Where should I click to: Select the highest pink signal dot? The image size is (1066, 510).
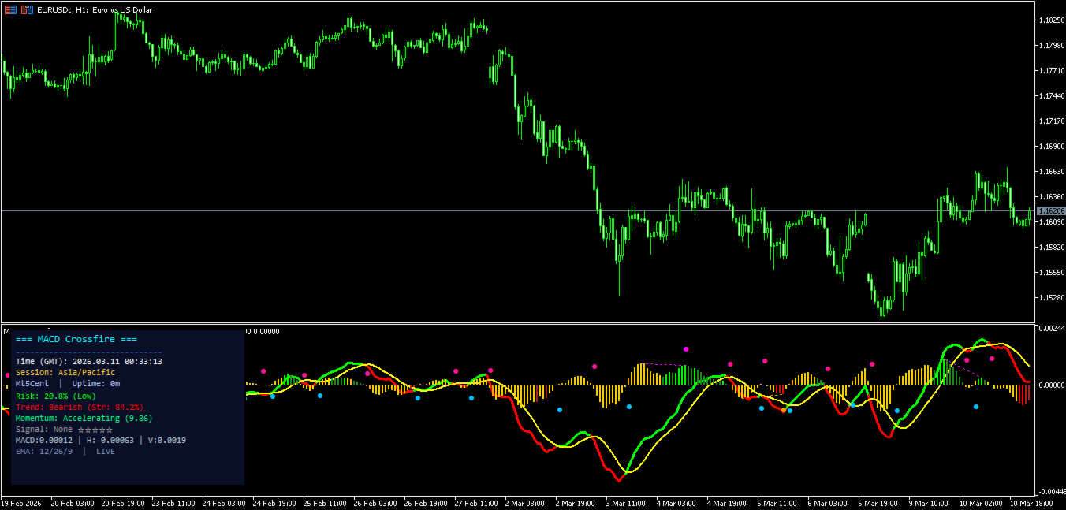click(686, 348)
